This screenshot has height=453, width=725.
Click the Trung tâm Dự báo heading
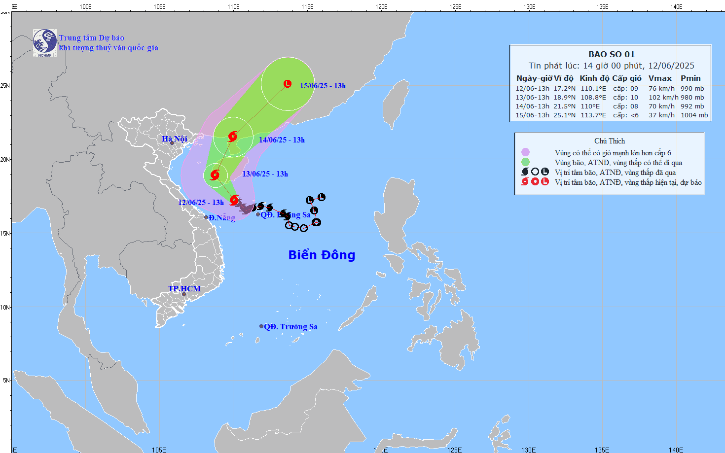coord(92,38)
